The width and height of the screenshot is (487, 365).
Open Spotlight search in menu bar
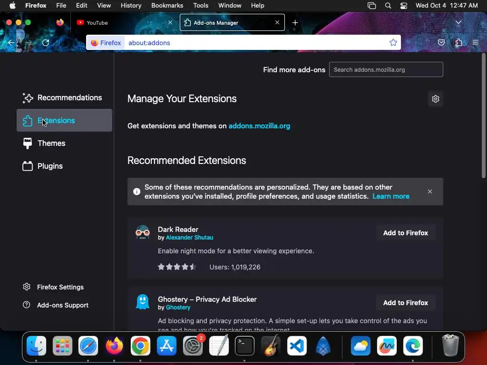(388, 6)
